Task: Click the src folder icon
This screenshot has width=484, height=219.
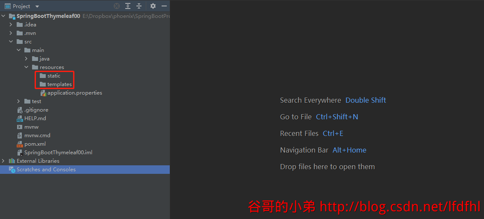Action: tap(20, 41)
